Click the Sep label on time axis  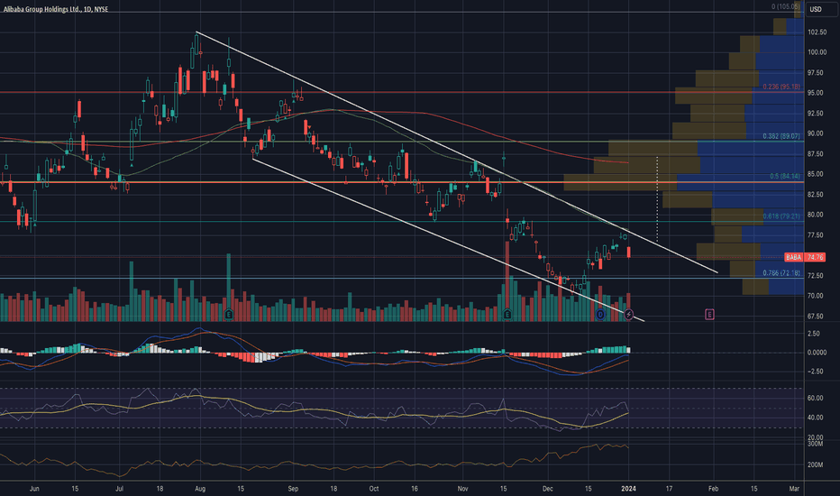(293, 489)
